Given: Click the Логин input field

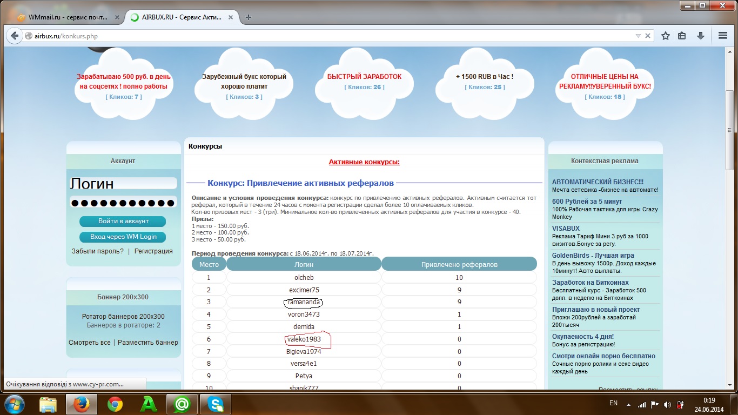Looking at the screenshot, I should [x=123, y=183].
